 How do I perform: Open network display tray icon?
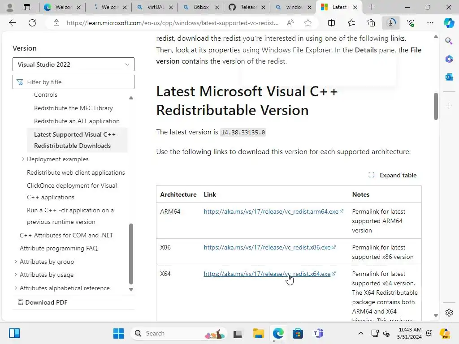coord(375,333)
